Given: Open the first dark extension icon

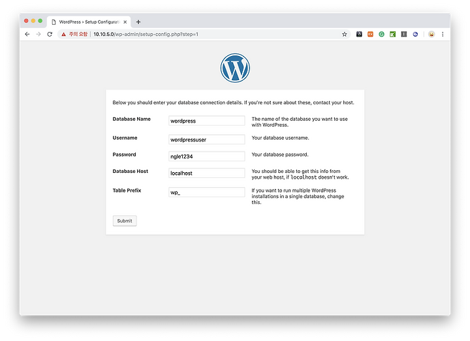Looking at the screenshot, I should pos(359,35).
